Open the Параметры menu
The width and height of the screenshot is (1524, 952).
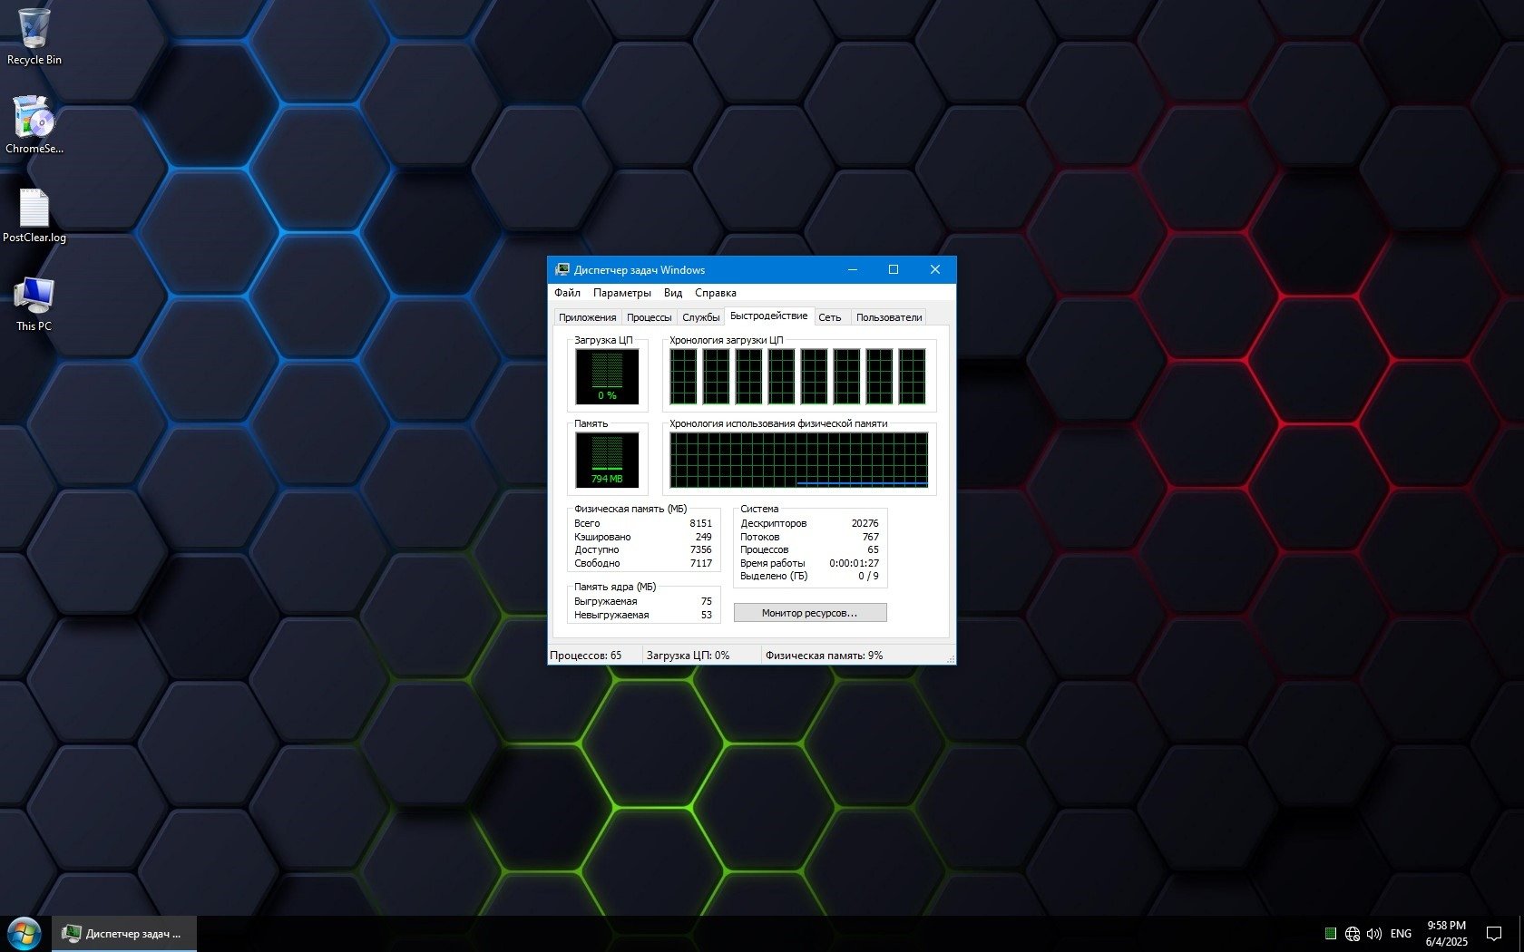(622, 293)
